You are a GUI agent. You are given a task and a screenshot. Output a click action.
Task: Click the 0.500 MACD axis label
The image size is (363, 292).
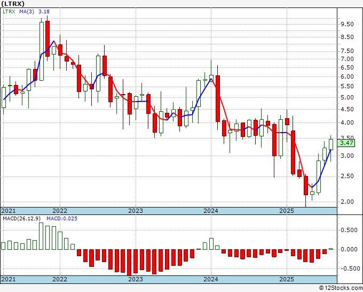349,230
